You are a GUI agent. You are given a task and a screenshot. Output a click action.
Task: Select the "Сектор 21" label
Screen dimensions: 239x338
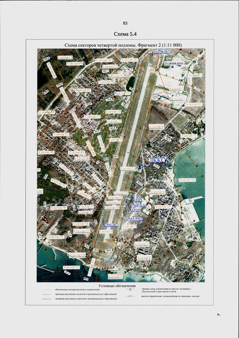(x=128, y=169)
